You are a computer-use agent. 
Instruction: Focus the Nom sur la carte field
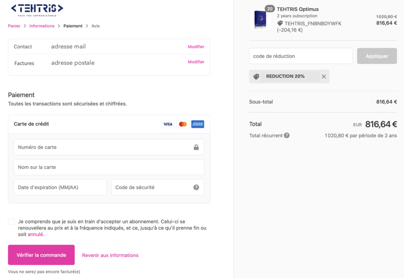tap(109, 167)
